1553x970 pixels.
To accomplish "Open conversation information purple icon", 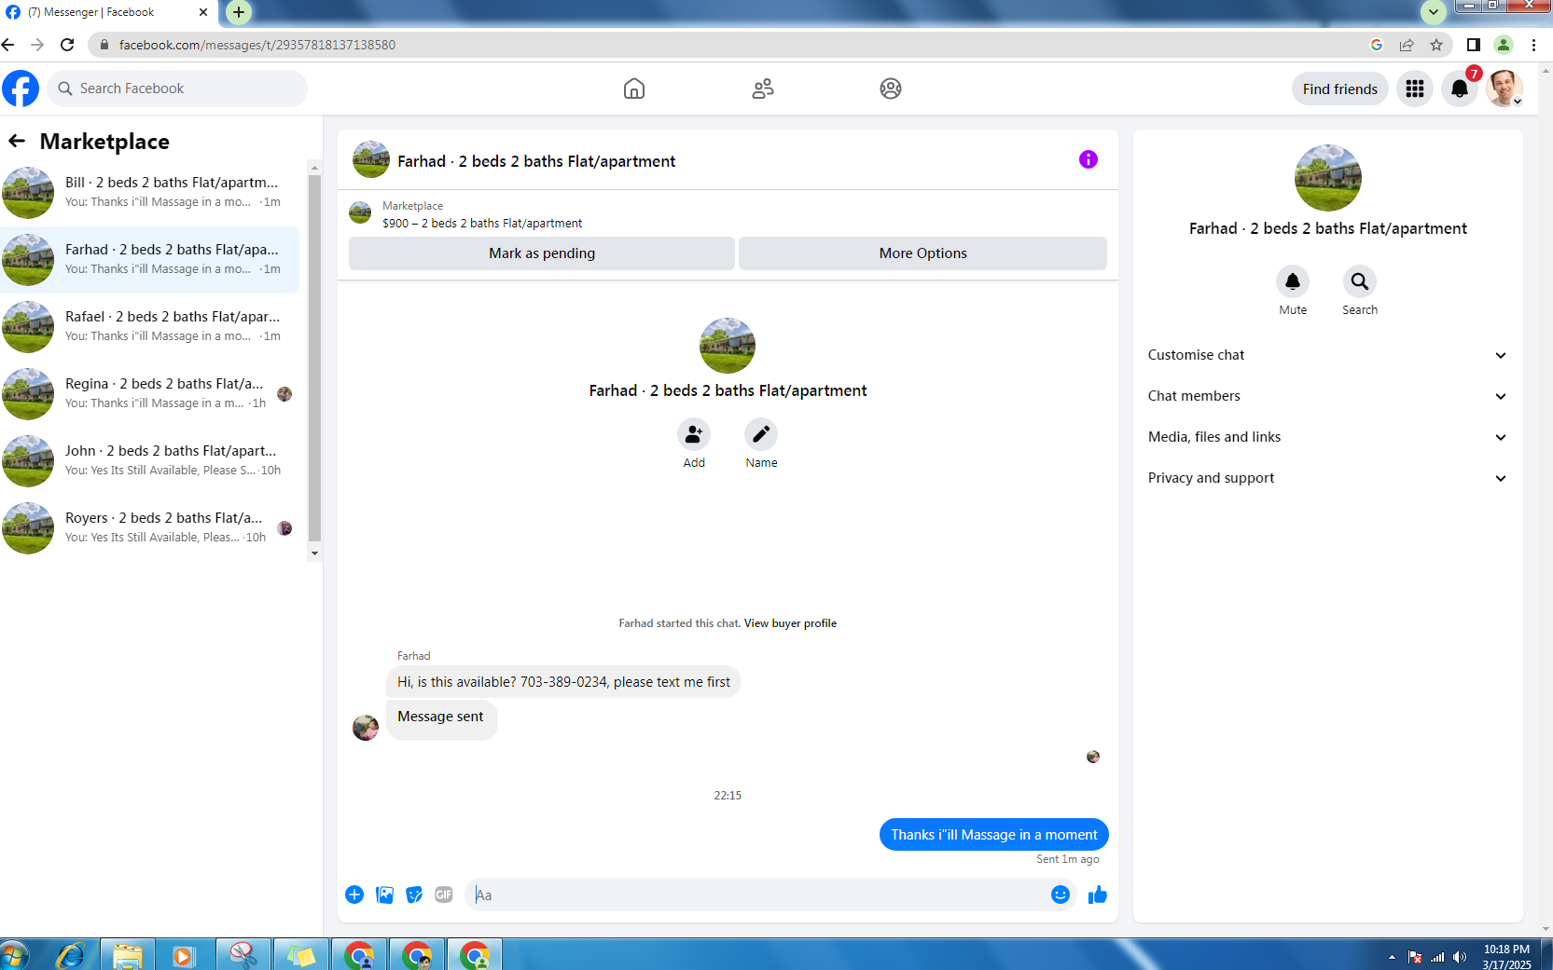I will pyautogui.click(x=1088, y=159).
